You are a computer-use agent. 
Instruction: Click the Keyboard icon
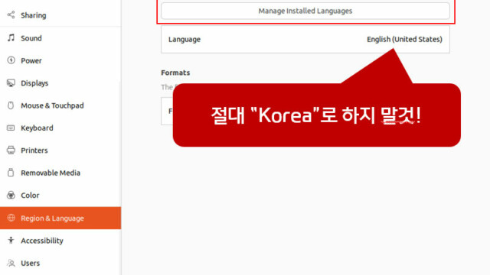pos(11,128)
